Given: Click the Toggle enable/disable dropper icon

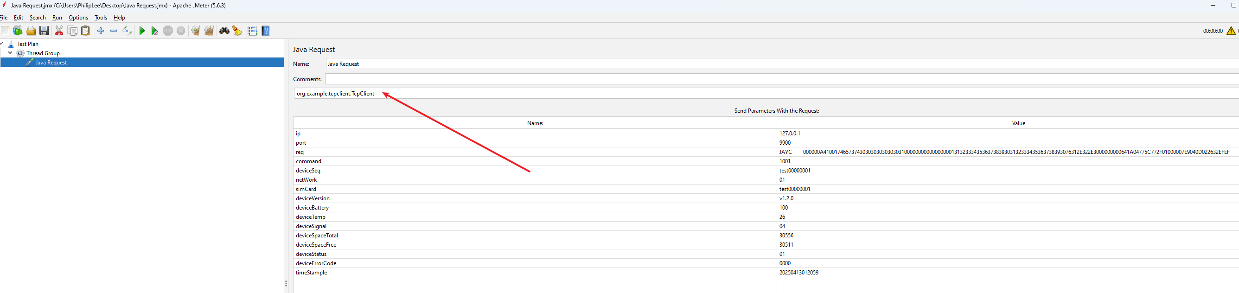Looking at the screenshot, I should click(127, 31).
